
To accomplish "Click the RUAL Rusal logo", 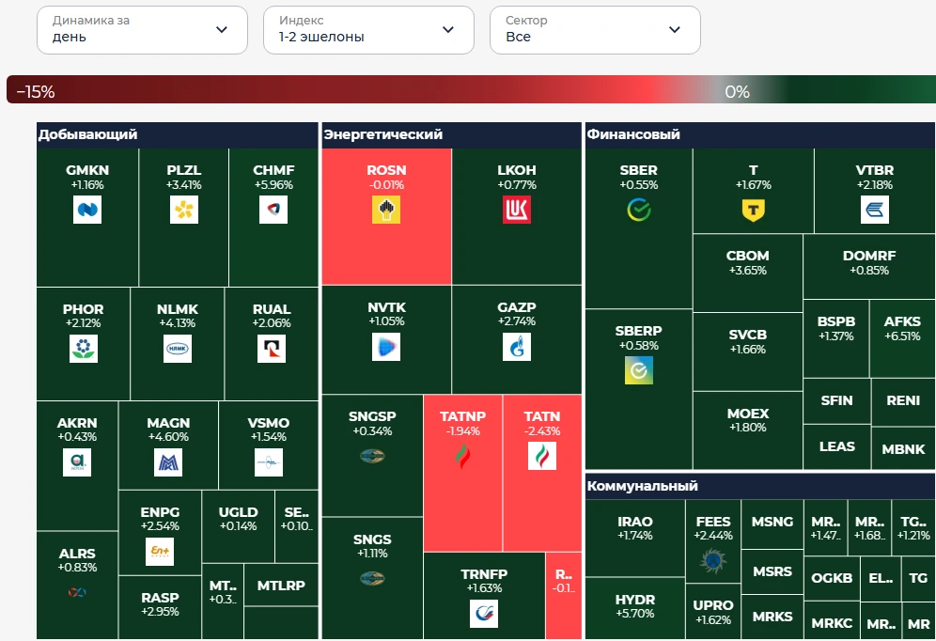I will point(272,349).
